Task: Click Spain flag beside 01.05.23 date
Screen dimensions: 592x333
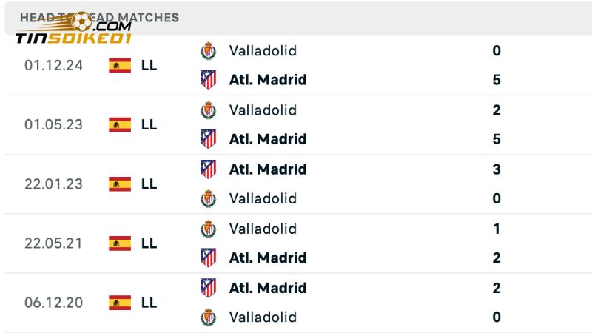Action: pos(120,124)
